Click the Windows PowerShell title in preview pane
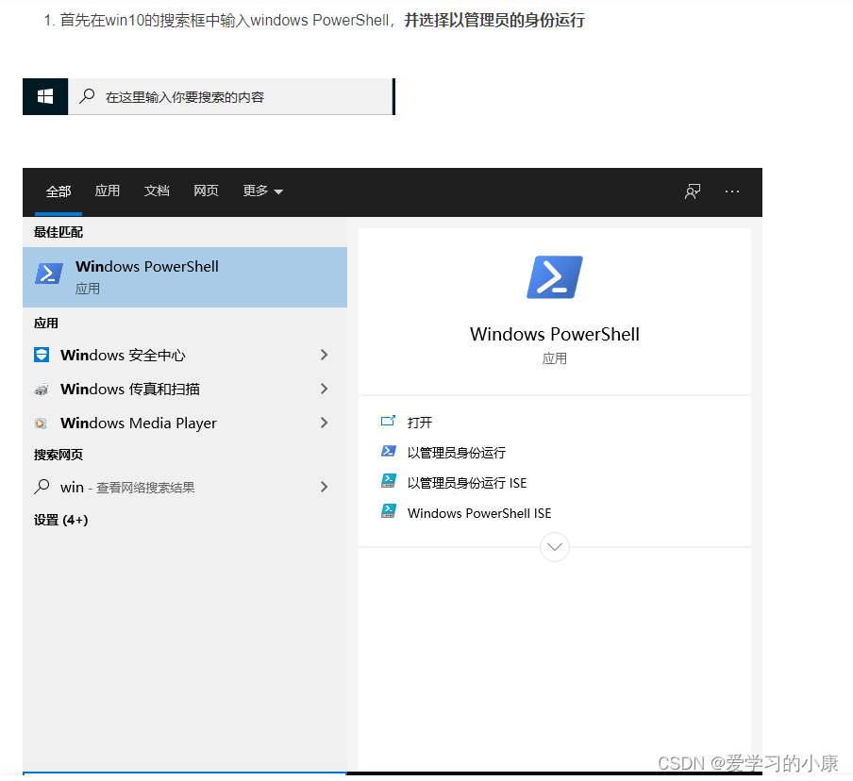Screen dimensions: 853x781 554,334
